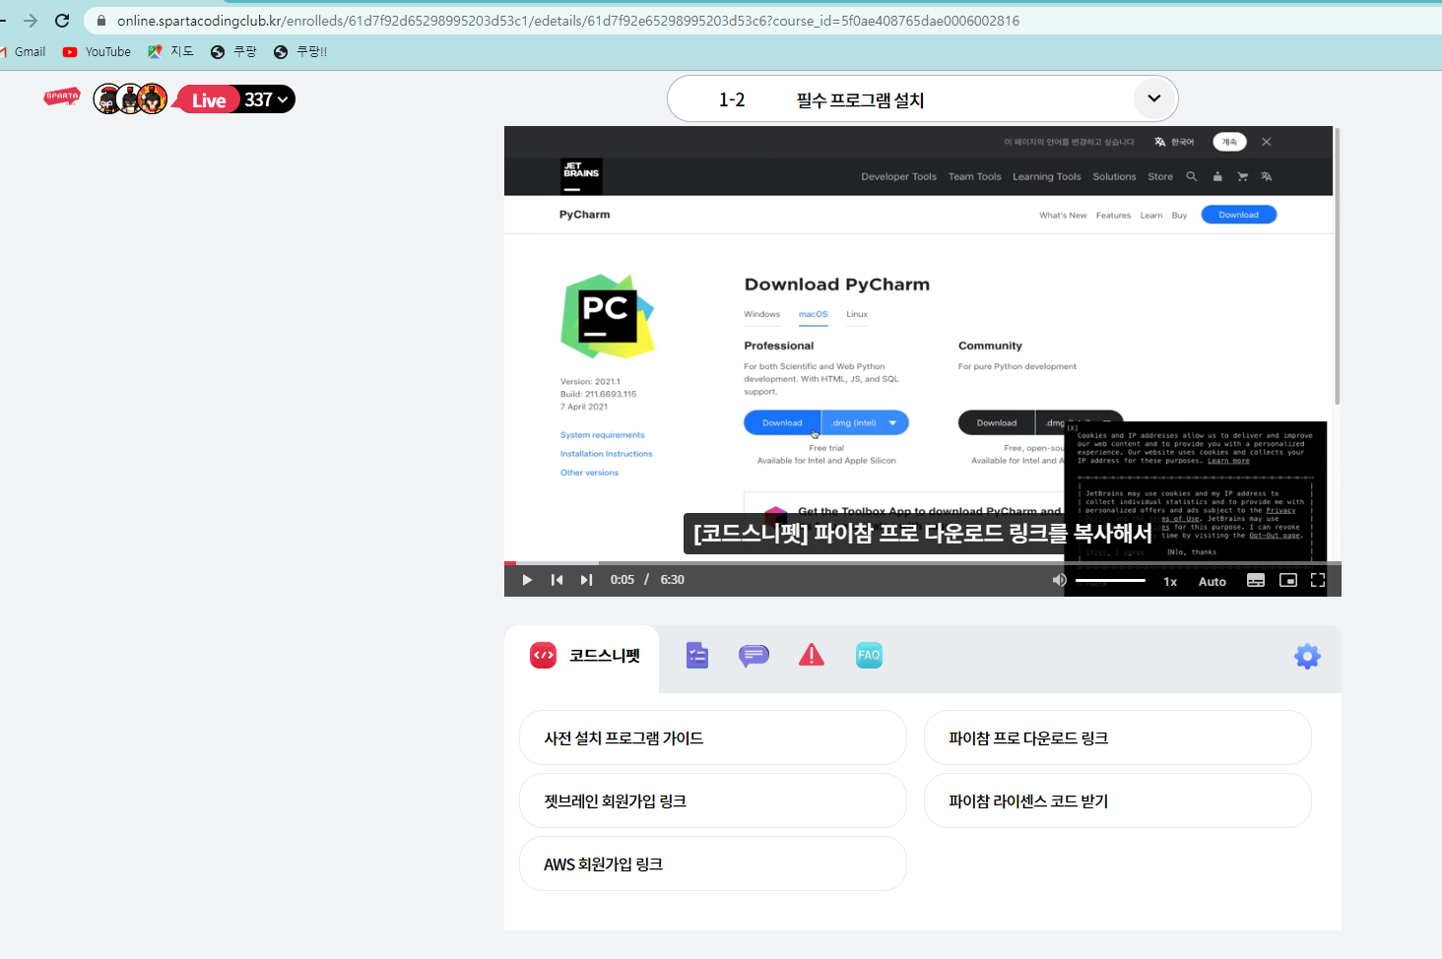Click the address bar URL

[x=568, y=21]
